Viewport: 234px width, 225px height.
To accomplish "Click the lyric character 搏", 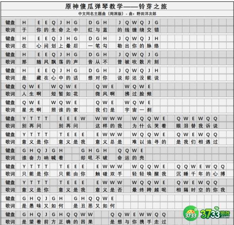I will (222, 174).
